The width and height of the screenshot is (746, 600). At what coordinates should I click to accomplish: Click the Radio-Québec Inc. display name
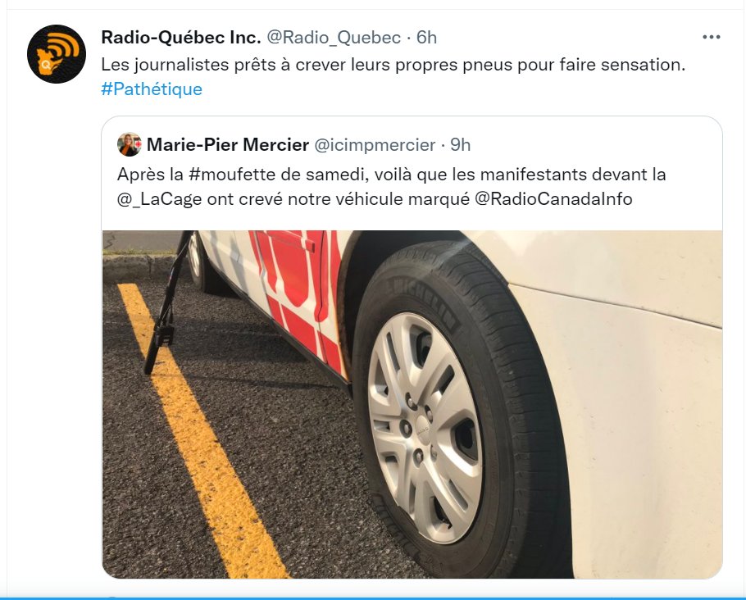click(x=181, y=37)
